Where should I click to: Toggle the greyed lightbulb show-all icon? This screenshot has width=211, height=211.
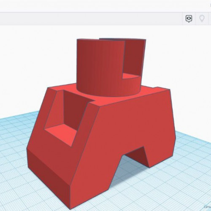(x=202, y=19)
